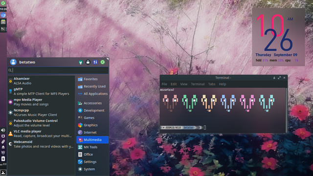The width and height of the screenshot is (313, 176).
Task: Click the betatwo username label
Action: point(27,62)
